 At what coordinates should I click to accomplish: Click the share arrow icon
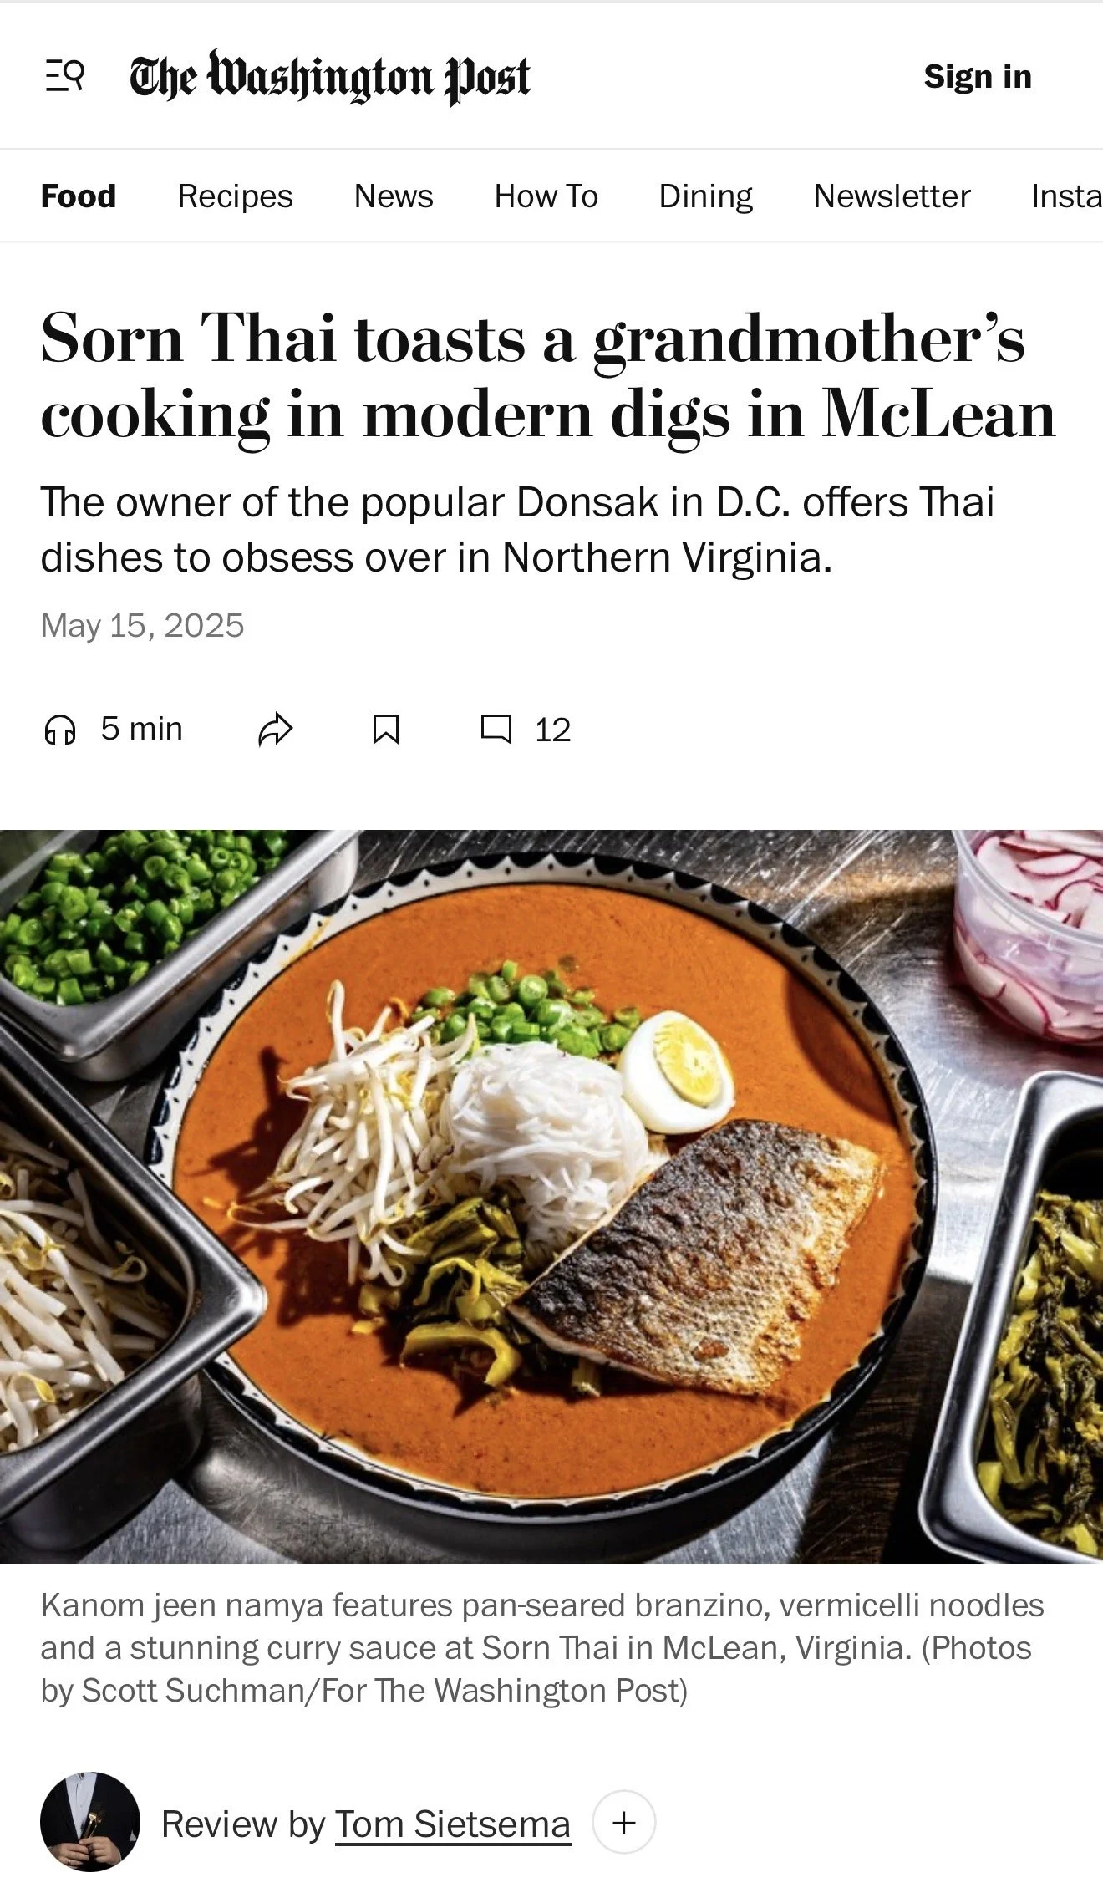coord(275,730)
